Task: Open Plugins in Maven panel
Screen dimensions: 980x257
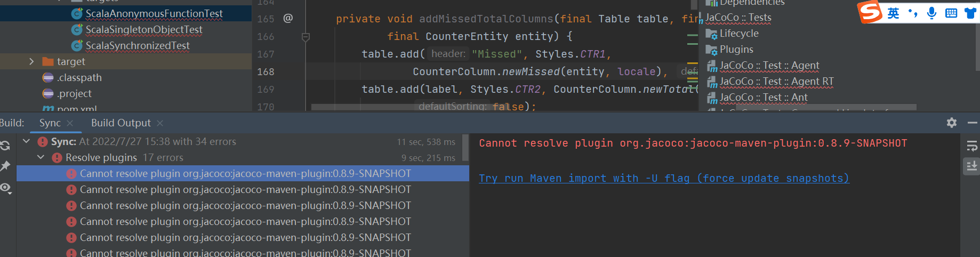Action: [736, 50]
